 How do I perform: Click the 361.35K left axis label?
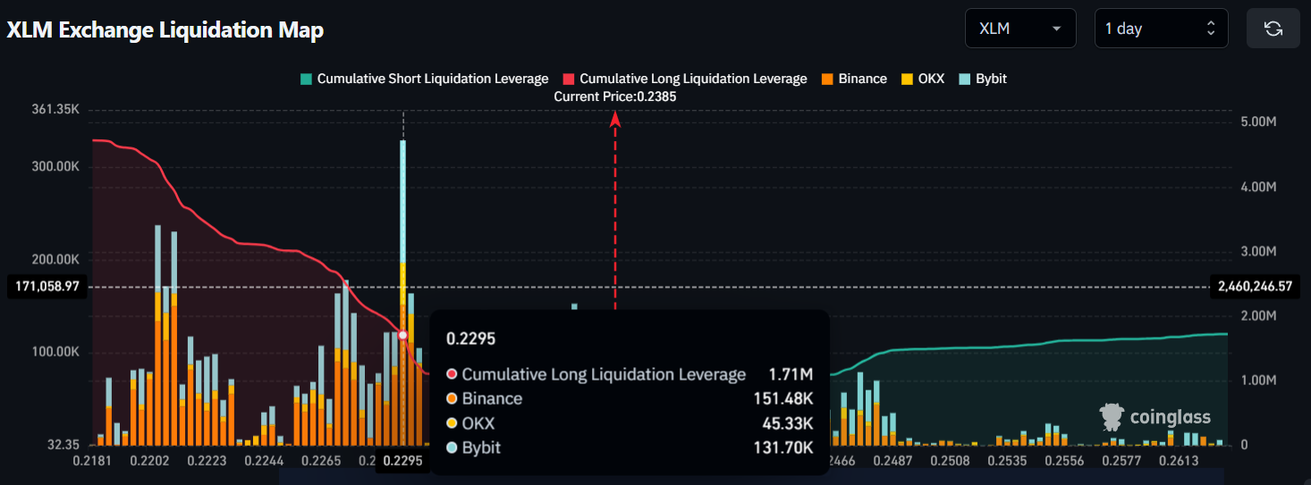pyautogui.click(x=56, y=110)
